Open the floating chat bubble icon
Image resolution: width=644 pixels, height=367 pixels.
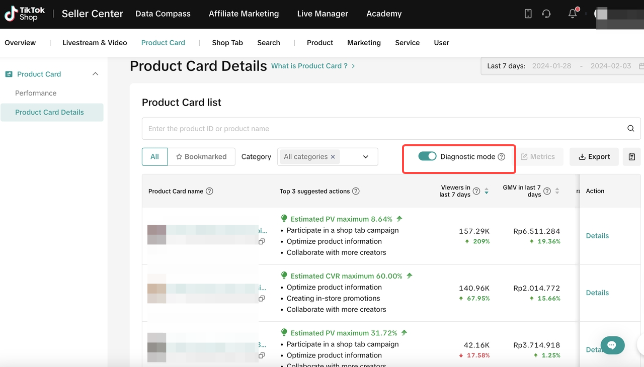pyautogui.click(x=612, y=345)
